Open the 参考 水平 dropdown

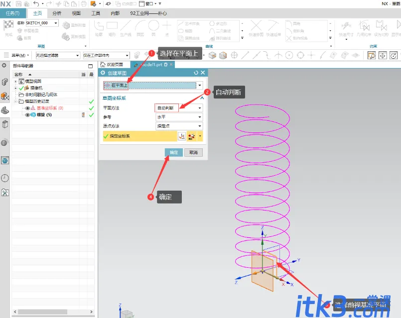click(200, 117)
